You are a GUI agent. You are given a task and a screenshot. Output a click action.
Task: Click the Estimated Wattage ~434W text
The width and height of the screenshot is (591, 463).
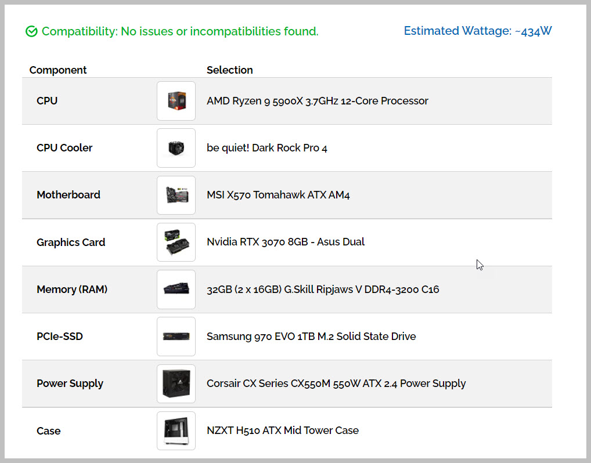[x=477, y=31]
